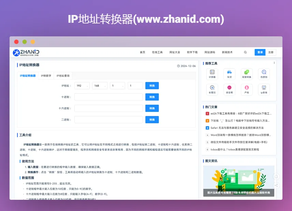Click the 伪原创 tool icon

click(264, 74)
